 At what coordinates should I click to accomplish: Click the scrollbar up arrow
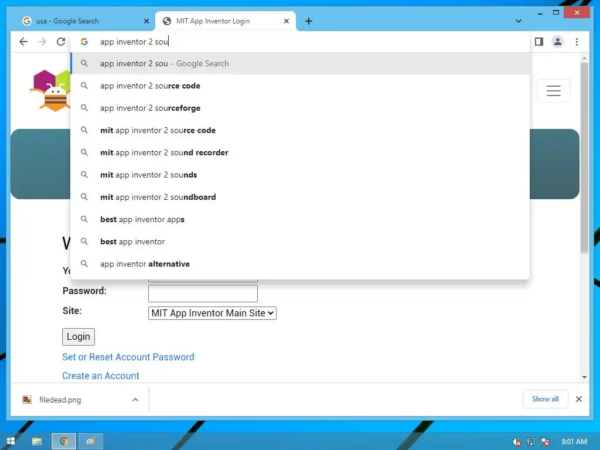tap(584, 58)
